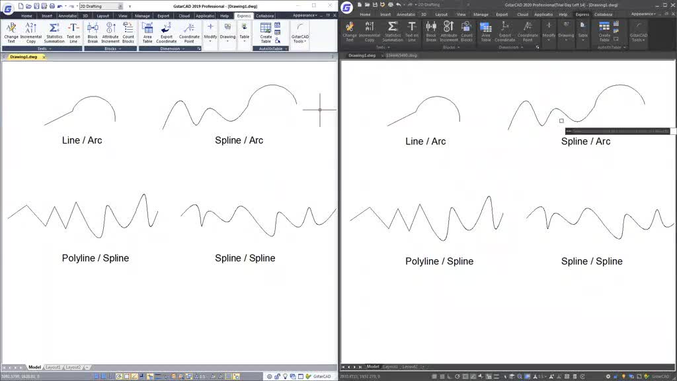Toggle lightbulb icon in GstarCAD 2020 status bar

(624, 376)
